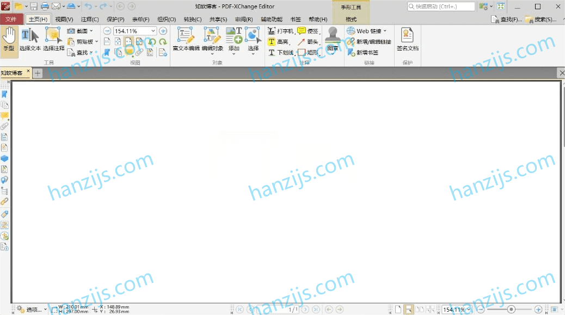The image size is (565, 315).
Task: Rotate view clockwise with green arrow
Action: click(x=163, y=42)
